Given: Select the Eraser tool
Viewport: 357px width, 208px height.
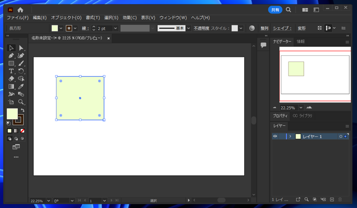Looking at the screenshot, I should [11, 79].
